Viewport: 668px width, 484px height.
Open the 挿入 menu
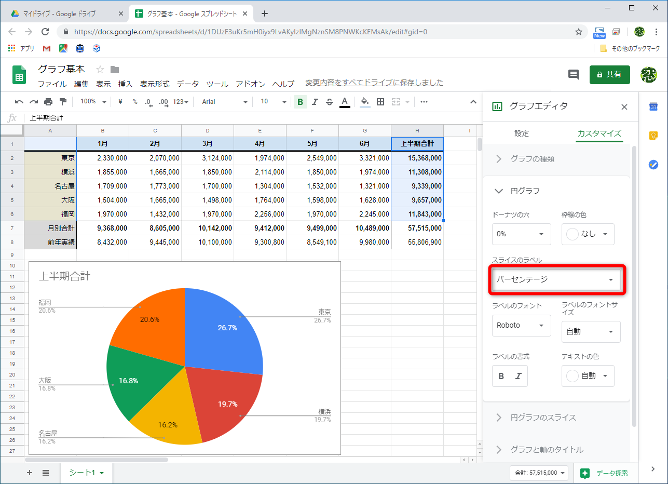coord(125,84)
